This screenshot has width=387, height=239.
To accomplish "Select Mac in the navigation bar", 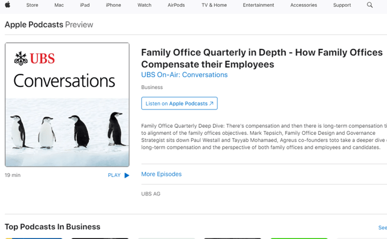I will tap(59, 5).
